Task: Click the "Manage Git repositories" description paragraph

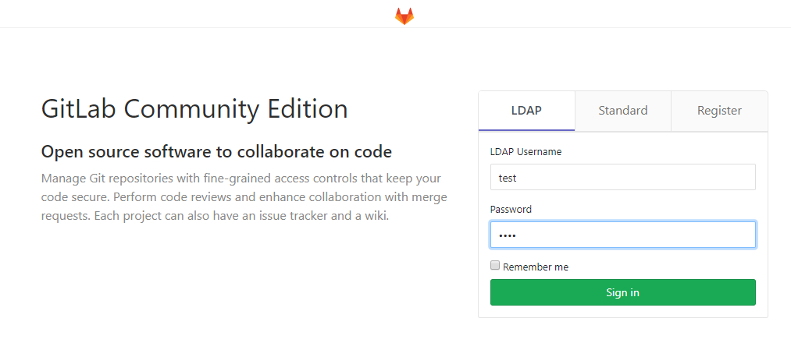Action: tap(244, 197)
